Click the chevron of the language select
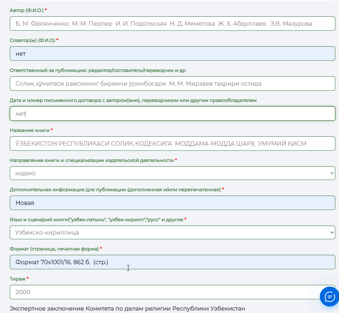The height and width of the screenshot is (313, 339). pos(332,232)
